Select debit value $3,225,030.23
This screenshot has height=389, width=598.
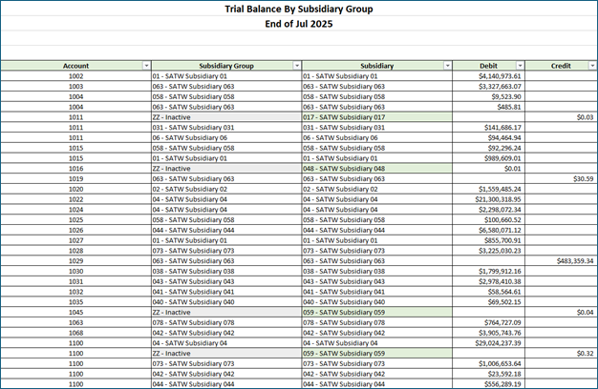tap(488, 251)
